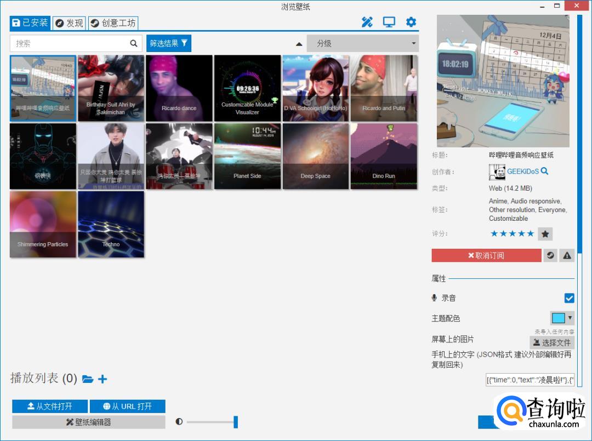Click 取消订阅 unsubscribe button
The width and height of the screenshot is (592, 441).
coord(486,255)
